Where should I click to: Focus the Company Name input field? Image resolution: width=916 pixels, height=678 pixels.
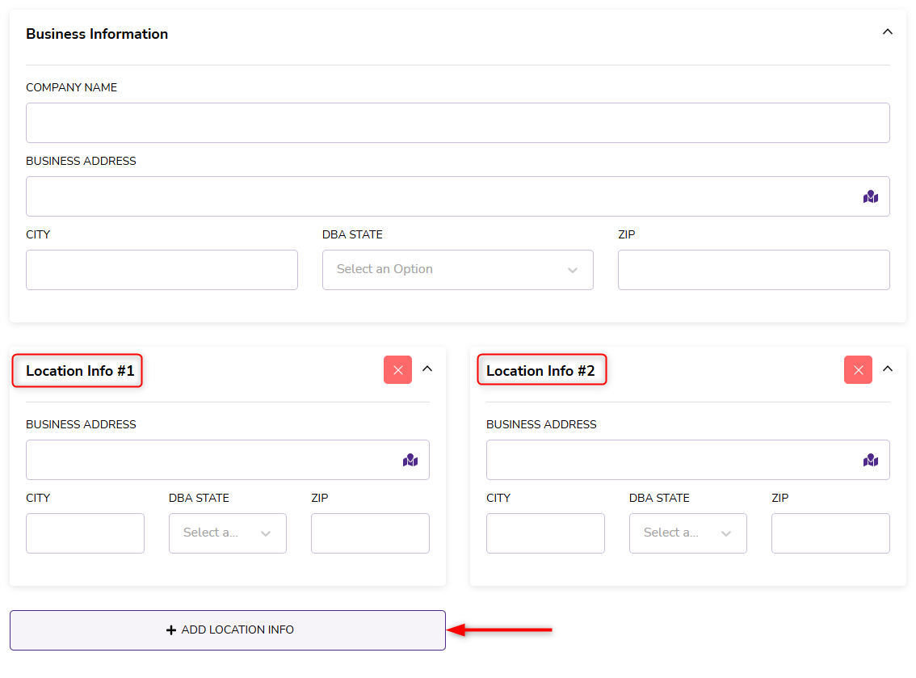[457, 123]
